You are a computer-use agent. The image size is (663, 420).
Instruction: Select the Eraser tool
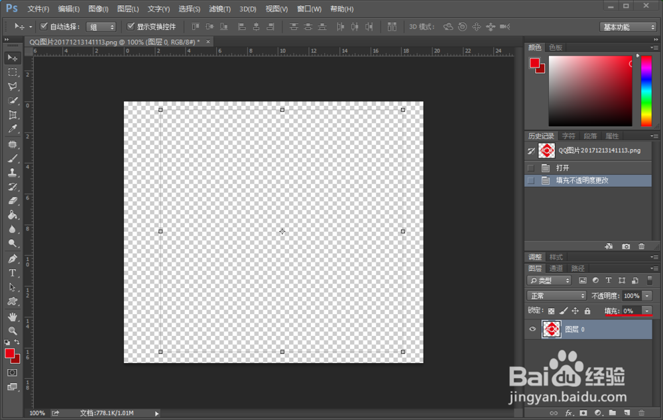[x=12, y=201]
